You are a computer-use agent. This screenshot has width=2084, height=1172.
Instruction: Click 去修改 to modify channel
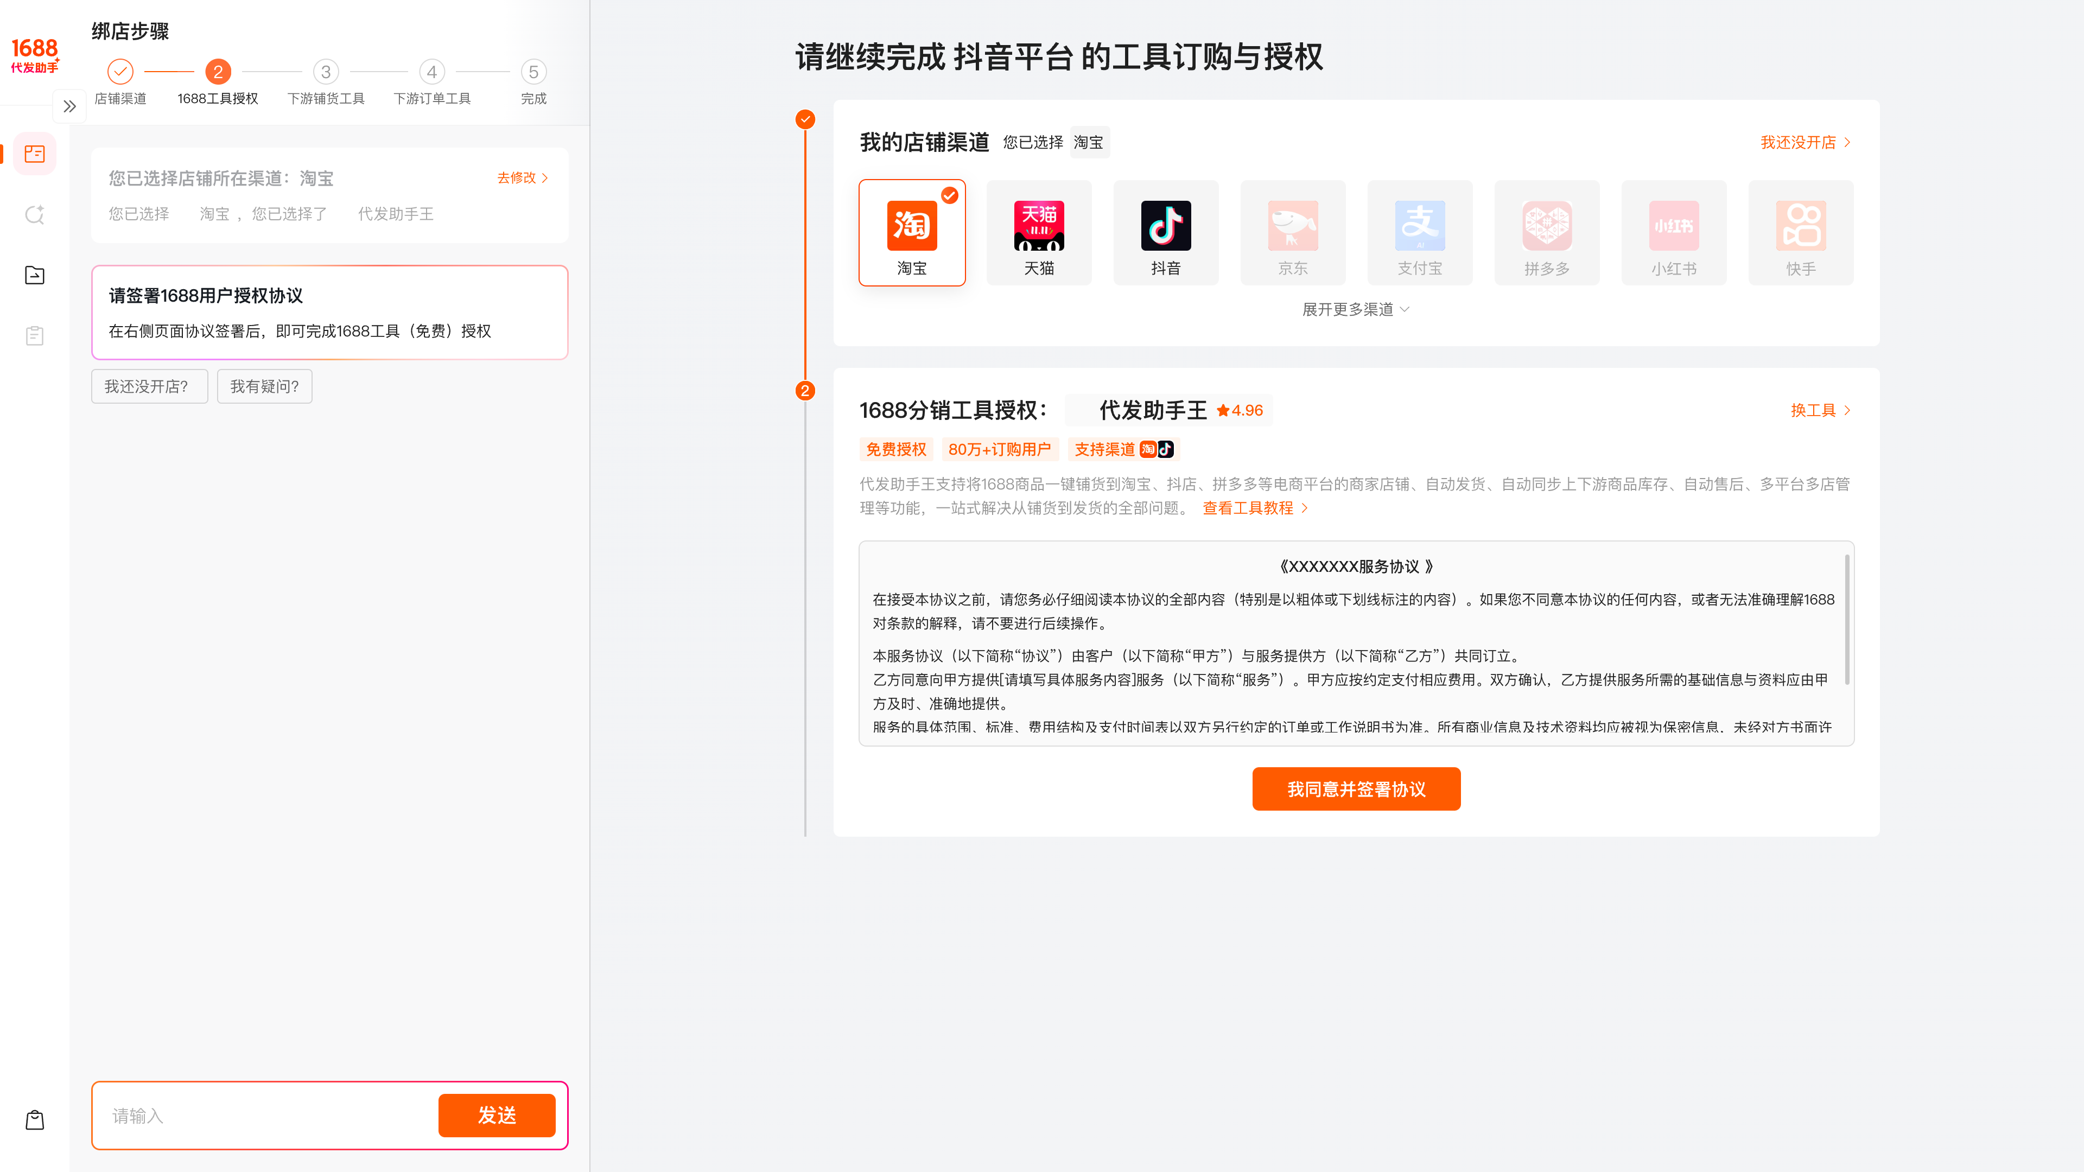(523, 178)
